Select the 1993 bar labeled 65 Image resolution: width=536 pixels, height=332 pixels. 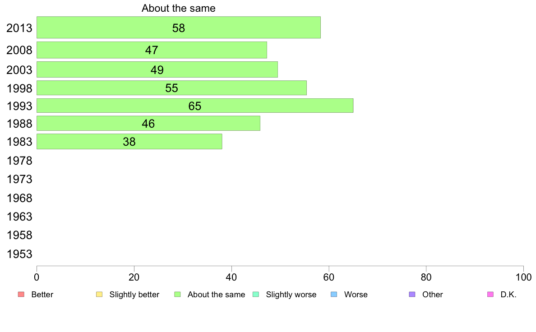point(195,106)
